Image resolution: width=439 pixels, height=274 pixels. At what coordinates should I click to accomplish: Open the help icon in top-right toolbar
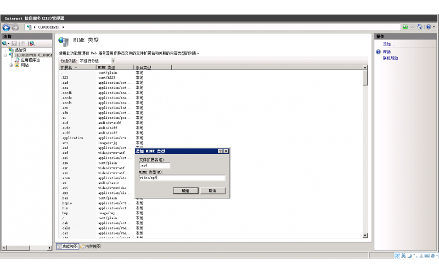427,27
